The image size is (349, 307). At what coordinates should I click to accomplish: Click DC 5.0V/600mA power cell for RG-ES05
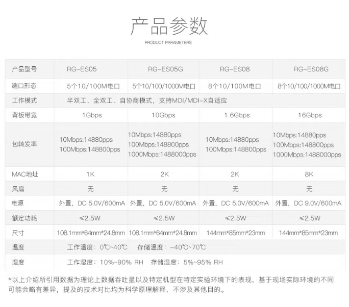tap(92, 203)
